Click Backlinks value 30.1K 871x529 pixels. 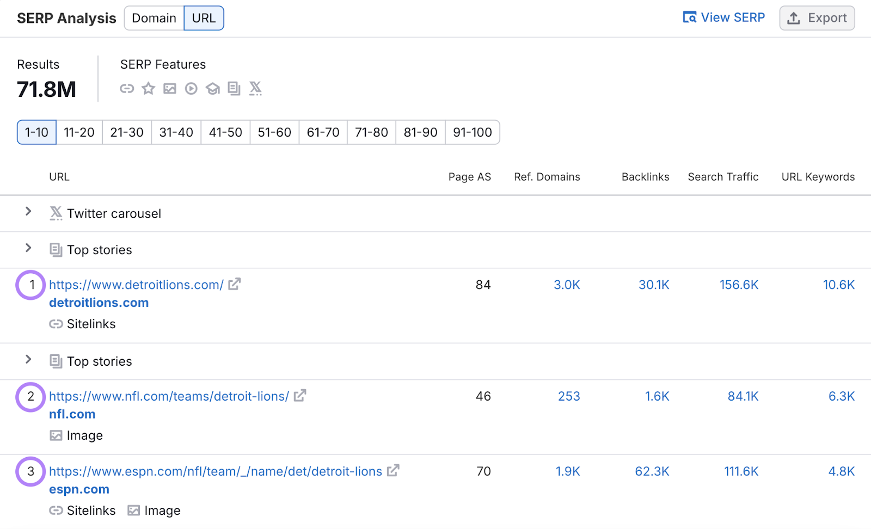point(654,285)
